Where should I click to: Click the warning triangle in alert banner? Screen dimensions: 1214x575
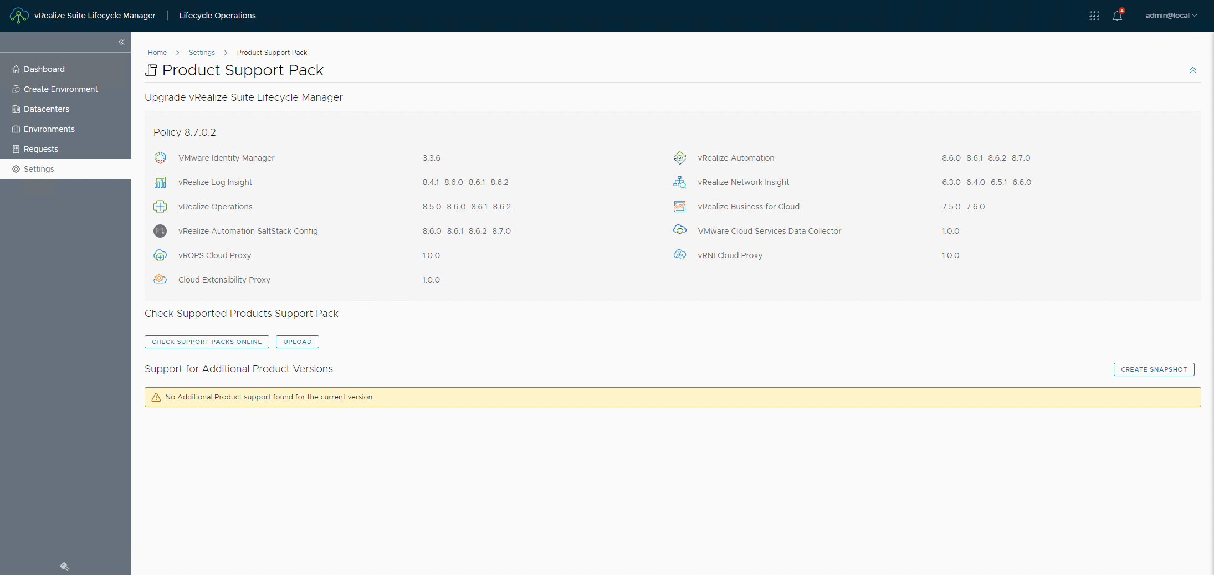click(x=156, y=397)
